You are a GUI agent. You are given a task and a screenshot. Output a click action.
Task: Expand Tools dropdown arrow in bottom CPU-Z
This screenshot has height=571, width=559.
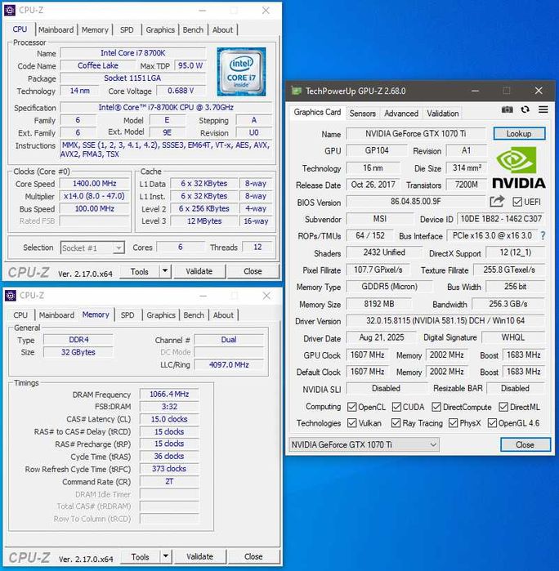tap(165, 556)
